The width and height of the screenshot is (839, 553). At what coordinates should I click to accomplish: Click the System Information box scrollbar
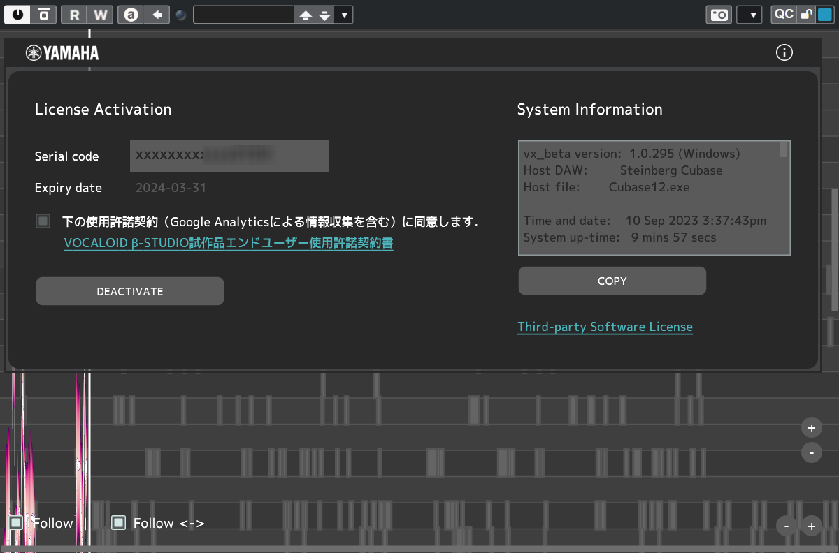click(784, 149)
